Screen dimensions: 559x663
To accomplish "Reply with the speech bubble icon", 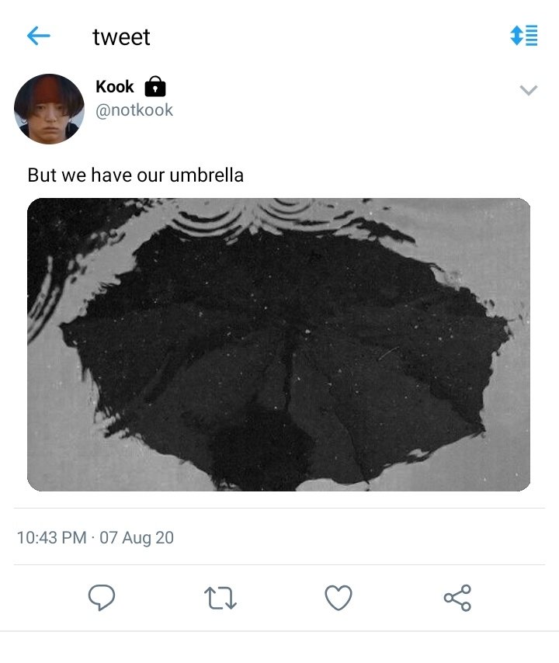I will (102, 598).
